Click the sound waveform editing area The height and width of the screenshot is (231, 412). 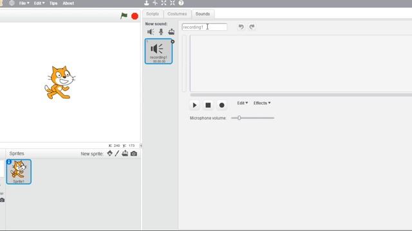[x=301, y=64]
